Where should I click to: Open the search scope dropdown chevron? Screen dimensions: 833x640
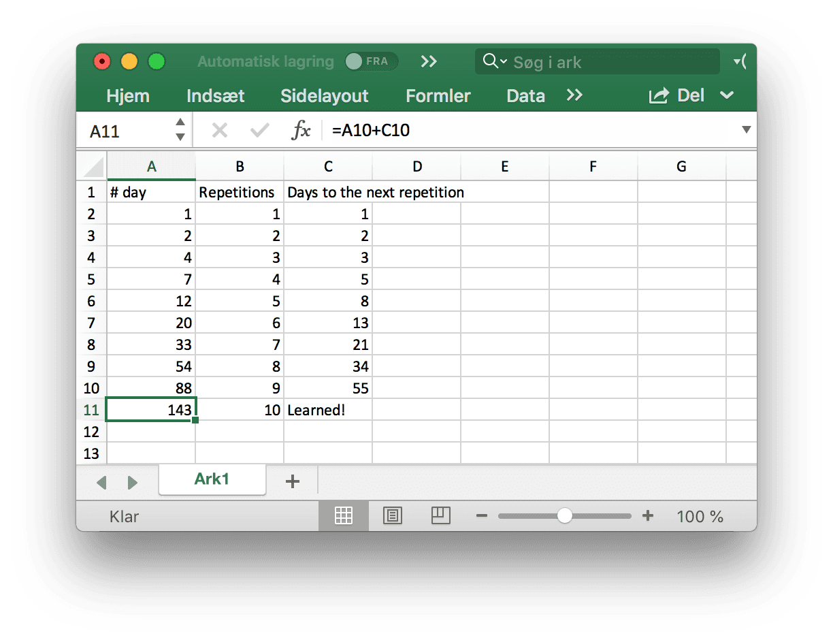coord(502,61)
